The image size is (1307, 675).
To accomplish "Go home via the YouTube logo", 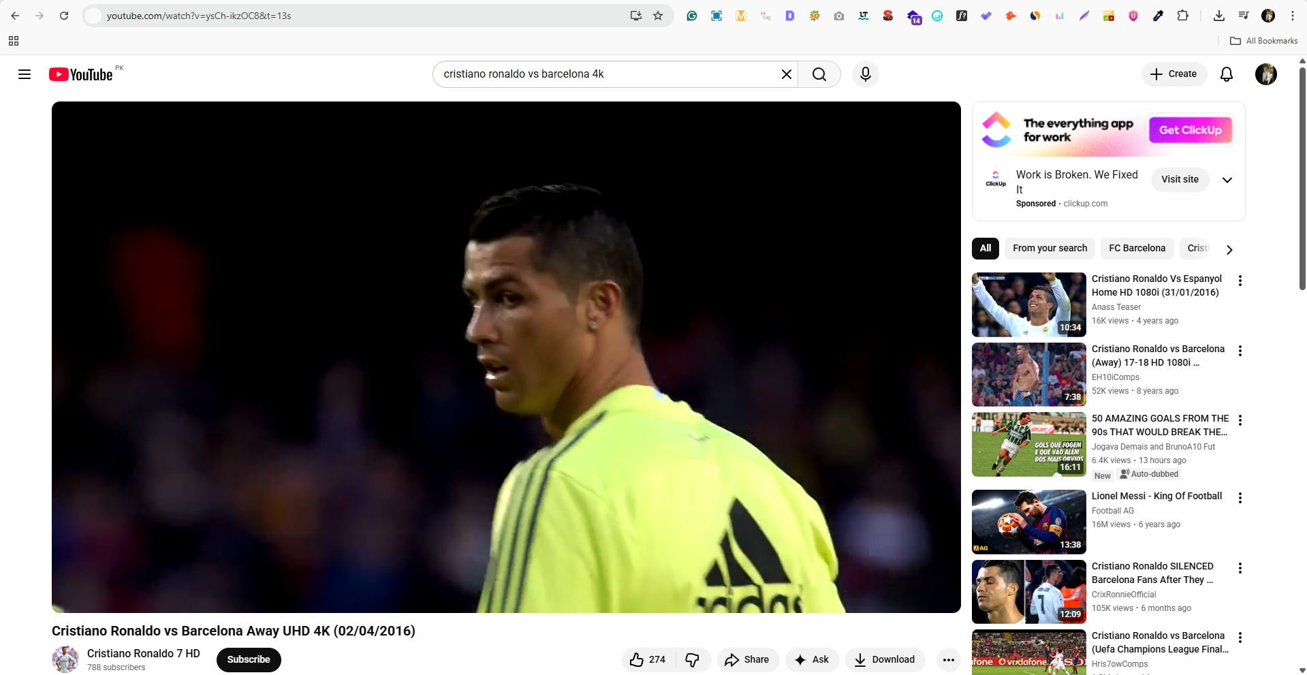I will click(x=80, y=74).
